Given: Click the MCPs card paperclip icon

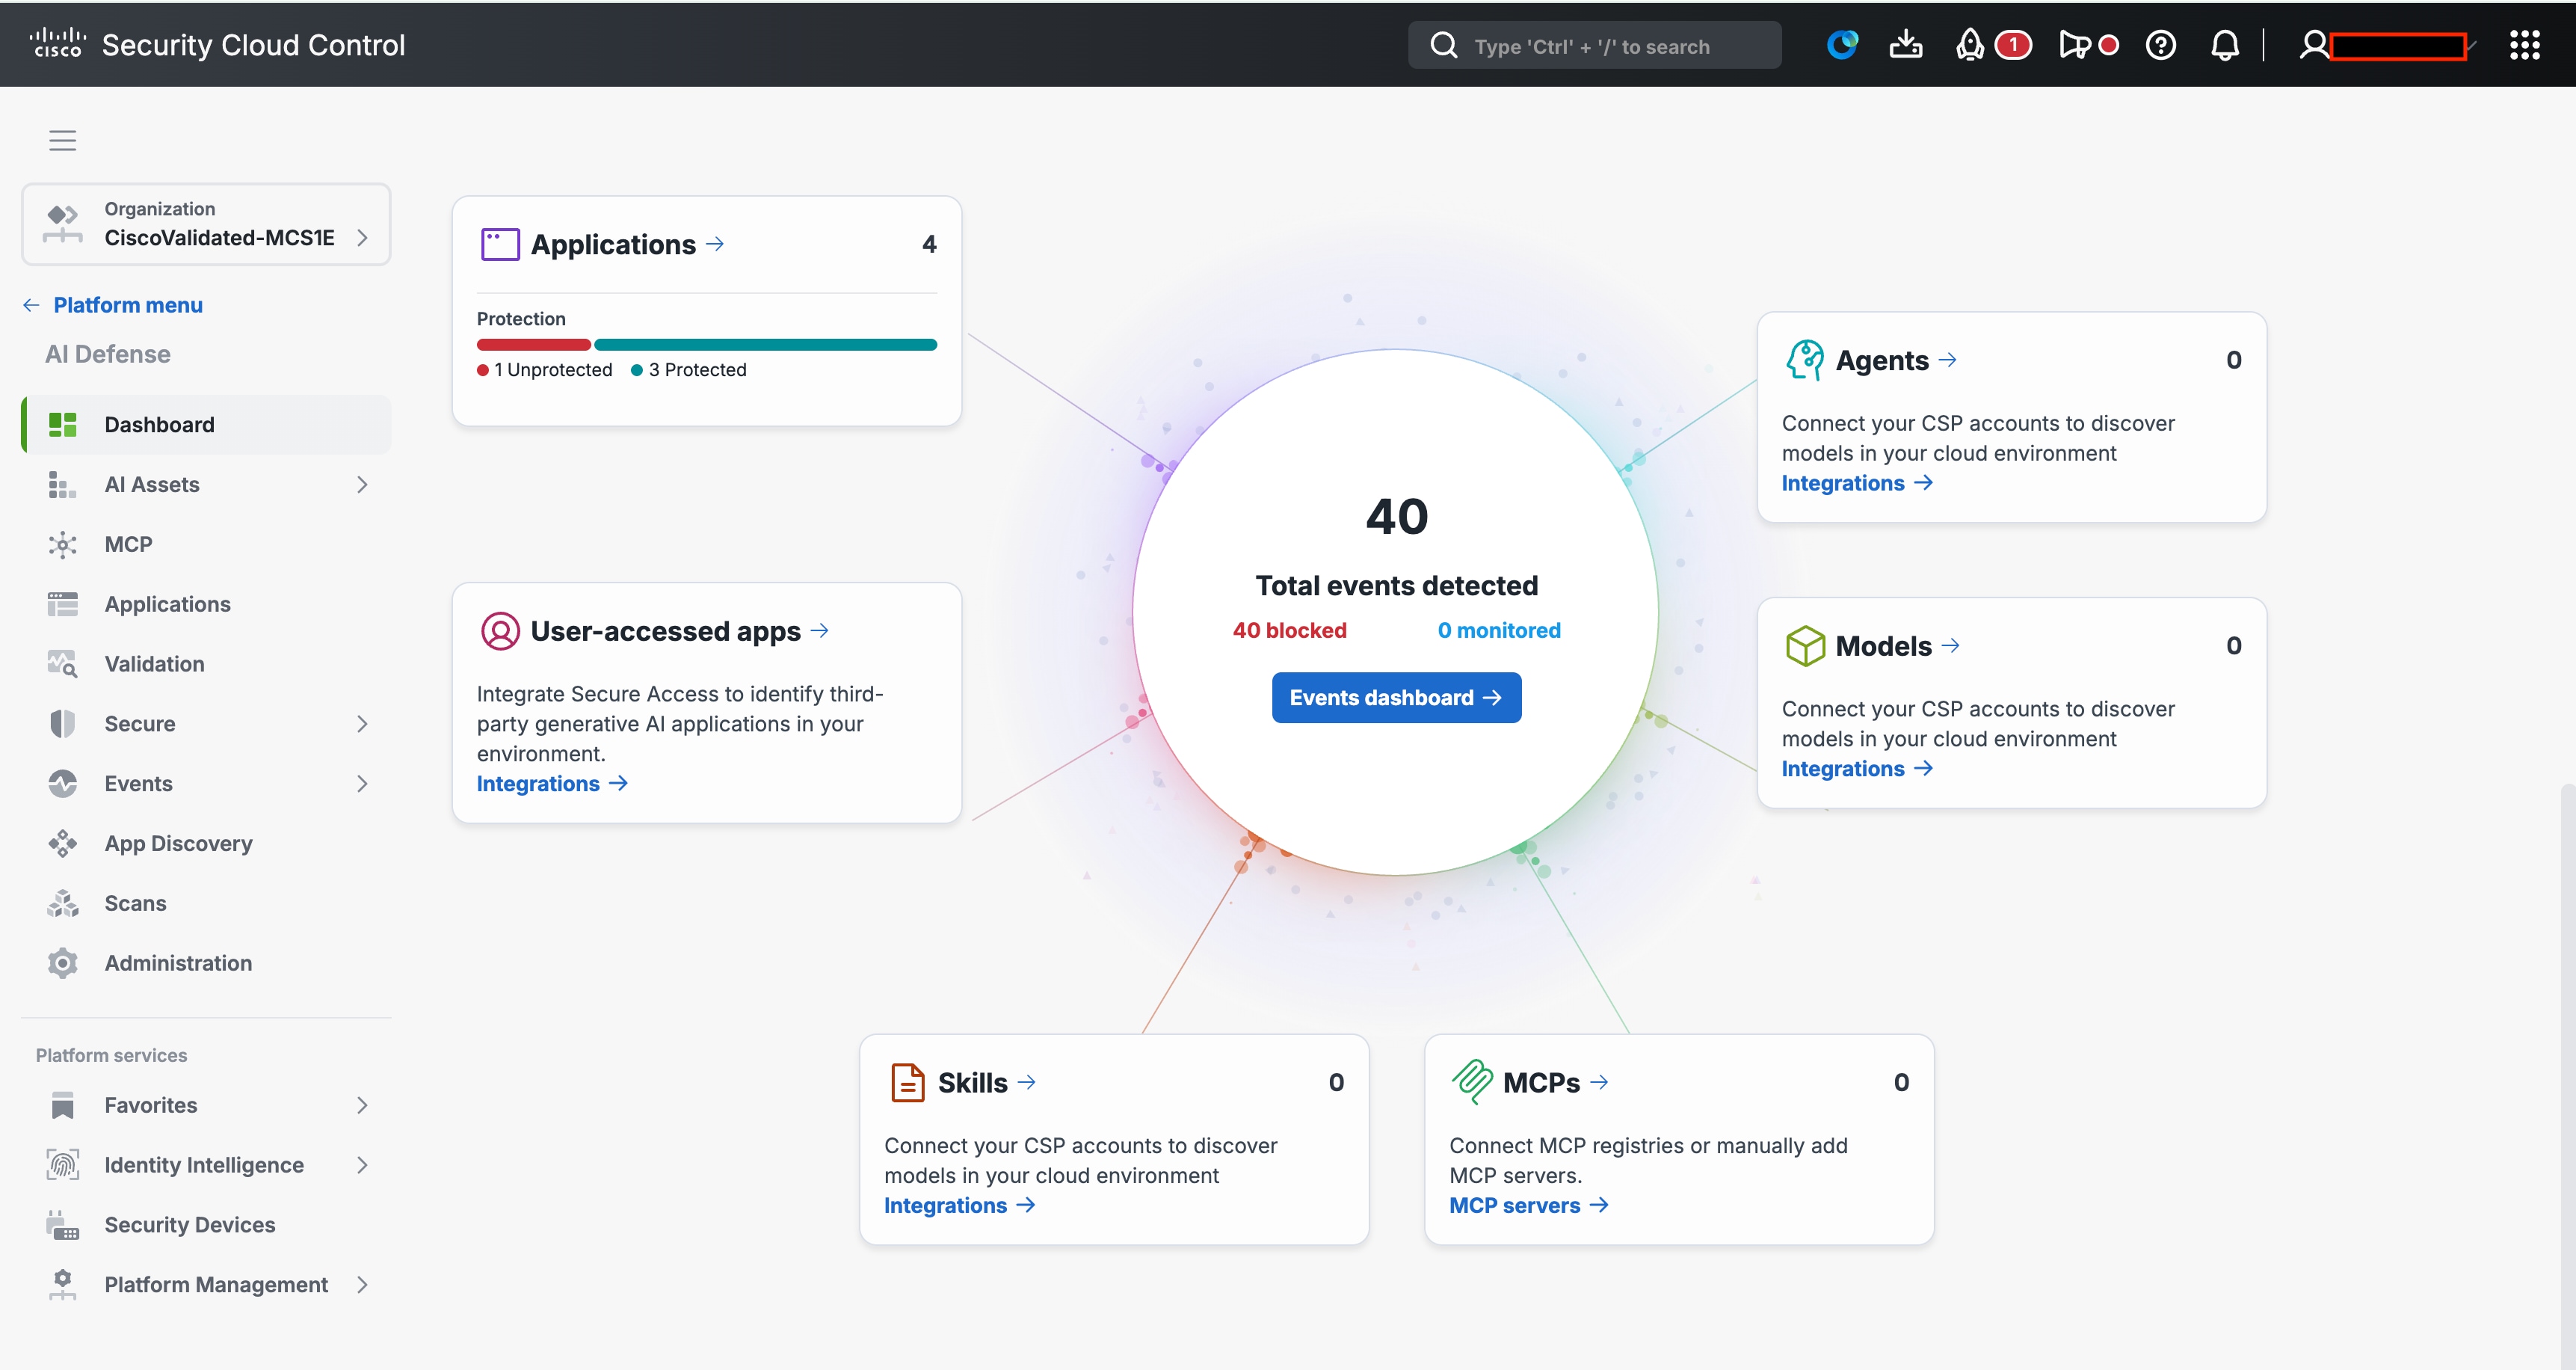Looking at the screenshot, I should click(1472, 1083).
